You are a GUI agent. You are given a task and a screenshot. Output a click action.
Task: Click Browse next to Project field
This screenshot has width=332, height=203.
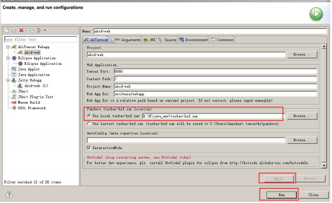pyautogui.click(x=302, y=54)
